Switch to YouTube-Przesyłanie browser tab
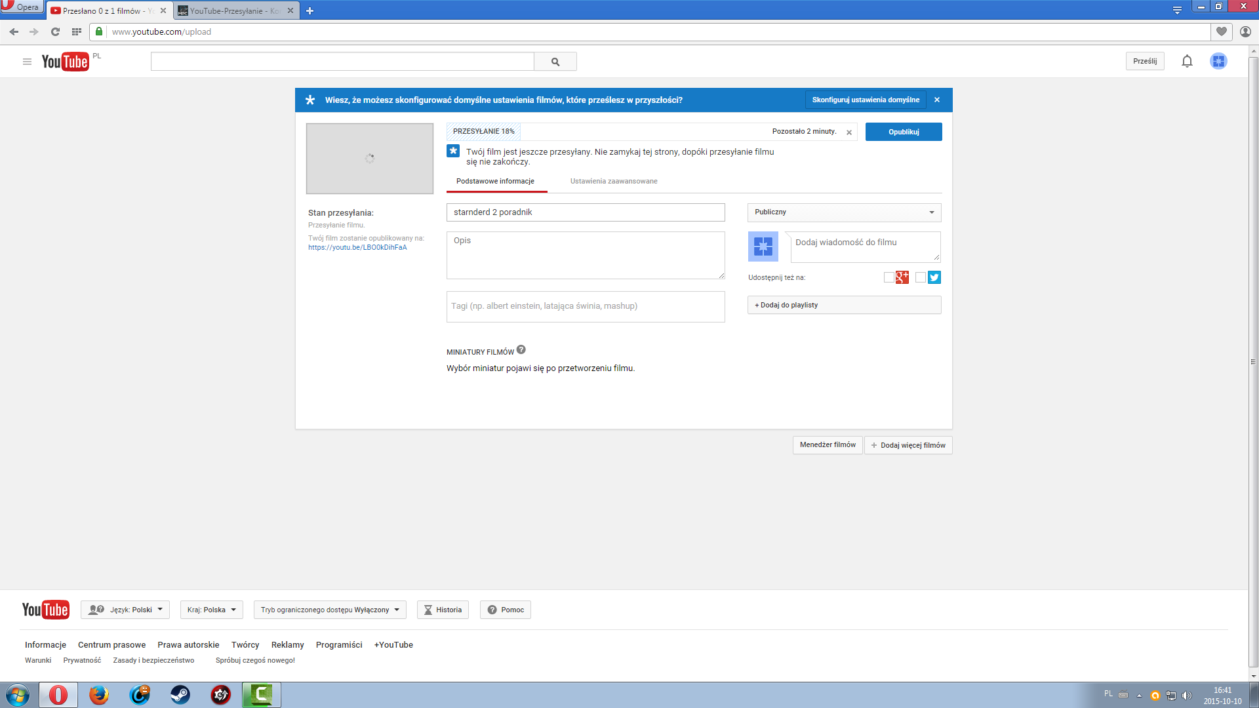This screenshot has width=1259, height=708. pyautogui.click(x=237, y=10)
